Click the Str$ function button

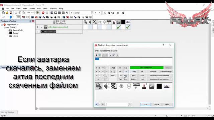click(142, 76)
